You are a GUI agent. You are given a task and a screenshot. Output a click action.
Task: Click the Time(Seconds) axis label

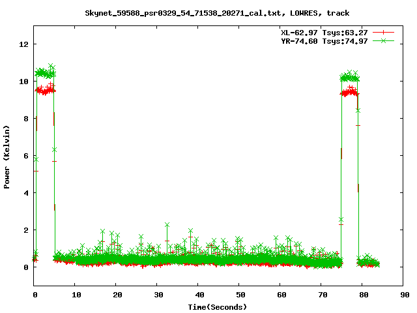pos(217,307)
